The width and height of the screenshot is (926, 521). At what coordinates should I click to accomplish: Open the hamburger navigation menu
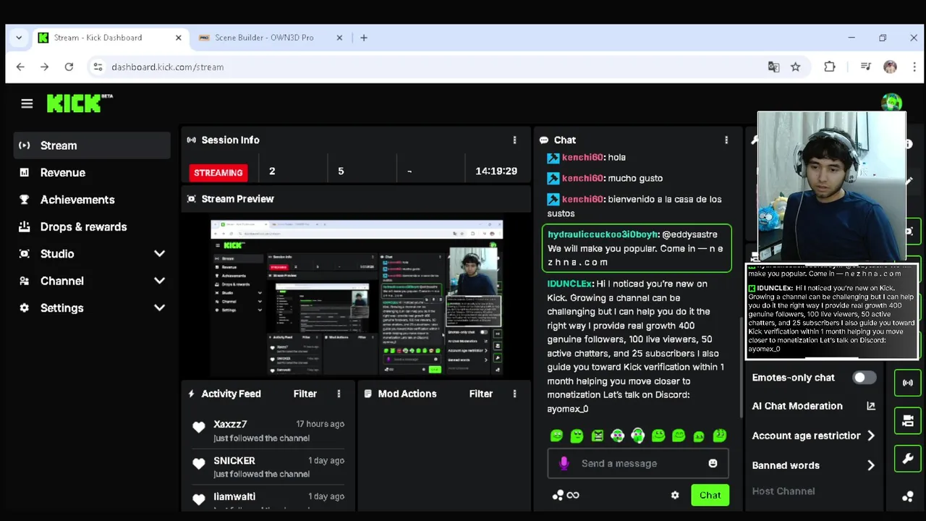27,103
